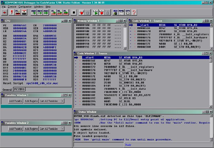
Task: Switch to the PC FIFO tab
Action: coord(19,89)
